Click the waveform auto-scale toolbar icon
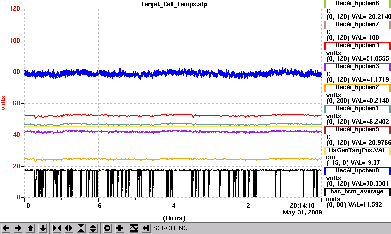The height and width of the screenshot is (234, 391). tap(133, 228)
